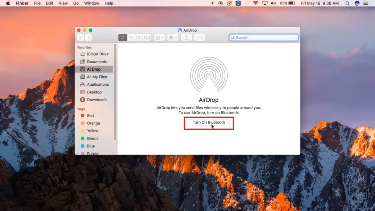Click the AirDrop radar icon
Image resolution: width=375 pixels, height=211 pixels.
point(209,74)
